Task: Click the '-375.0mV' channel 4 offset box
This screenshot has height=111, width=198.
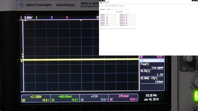Action: pos(123,98)
